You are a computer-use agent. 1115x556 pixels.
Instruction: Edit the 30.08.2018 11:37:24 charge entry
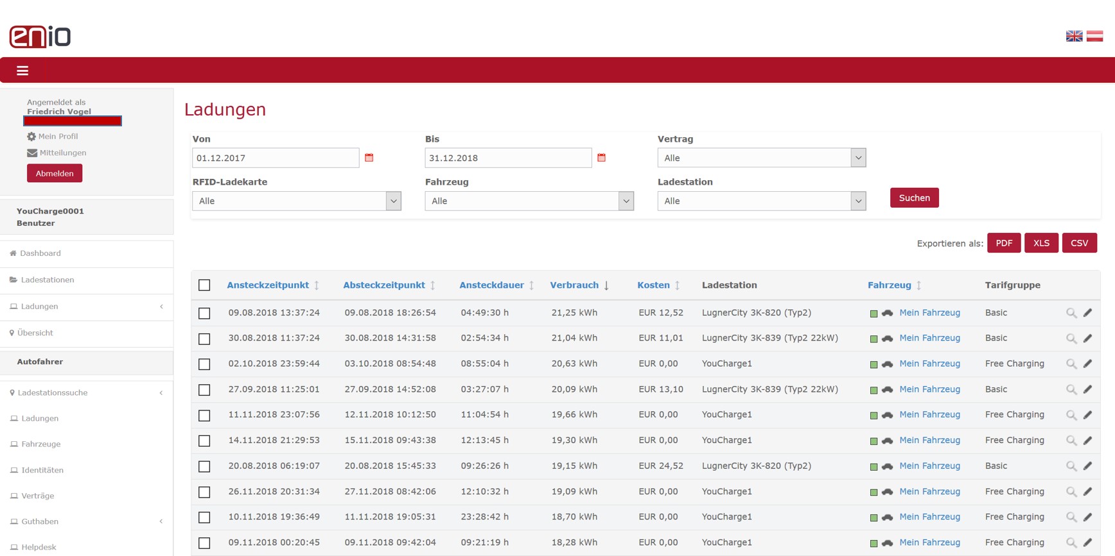(x=1087, y=338)
